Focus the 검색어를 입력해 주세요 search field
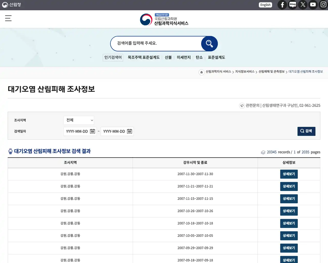This screenshot has height=263, width=328. click(x=156, y=43)
